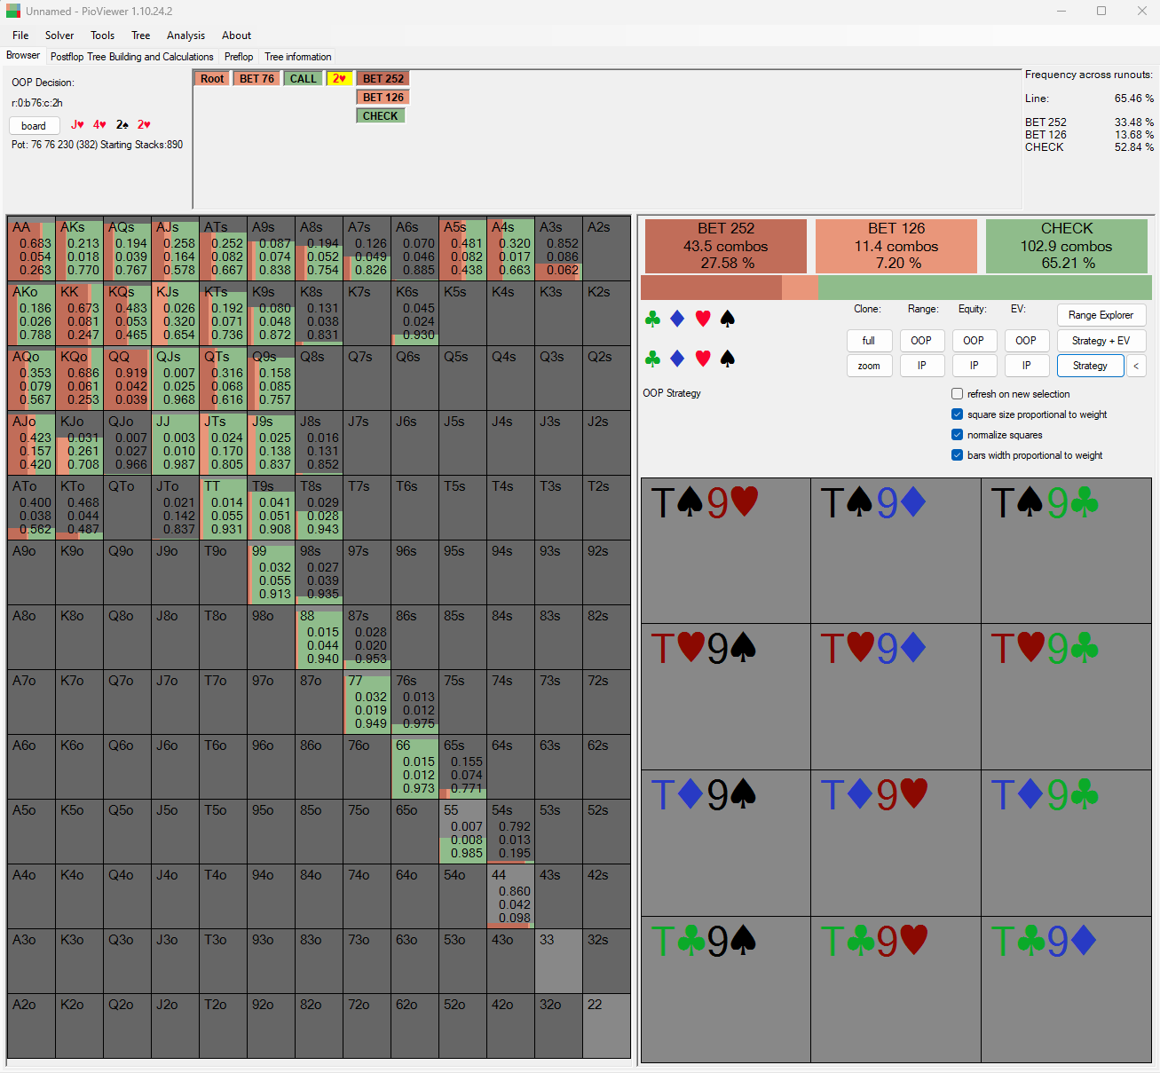
Task: Open the Preflop tab
Action: click(238, 57)
